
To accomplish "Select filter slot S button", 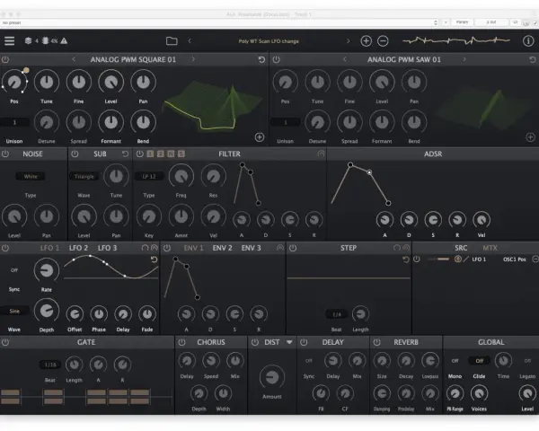I will (x=181, y=154).
